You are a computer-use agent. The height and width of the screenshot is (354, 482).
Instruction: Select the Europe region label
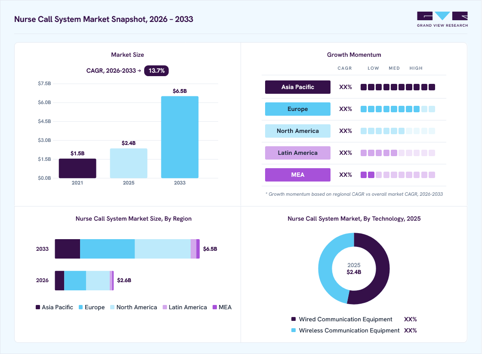point(297,109)
